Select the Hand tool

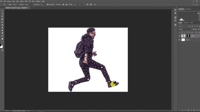2,39
